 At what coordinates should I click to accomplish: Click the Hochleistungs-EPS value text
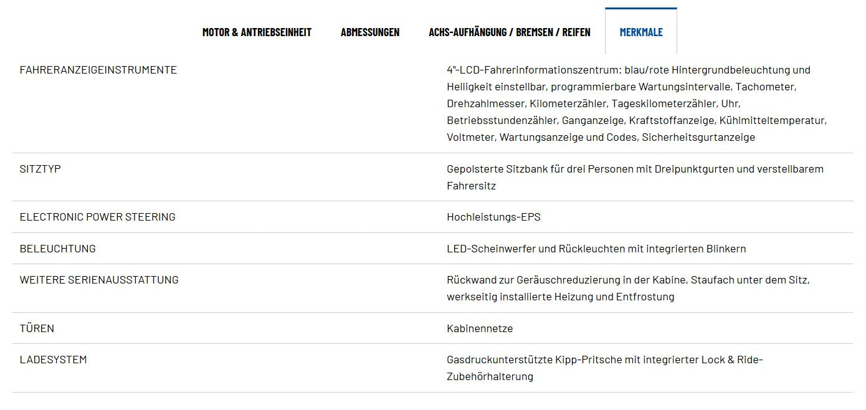click(494, 217)
